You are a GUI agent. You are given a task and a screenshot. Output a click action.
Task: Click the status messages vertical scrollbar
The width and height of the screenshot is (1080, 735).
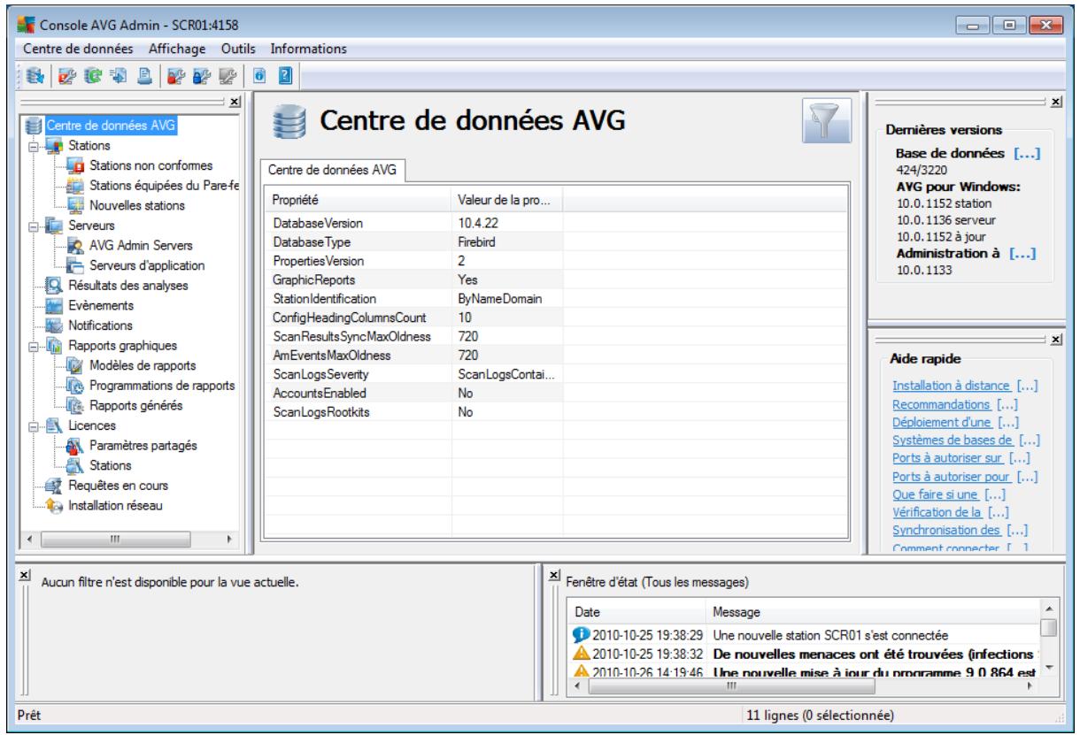[x=1049, y=639]
